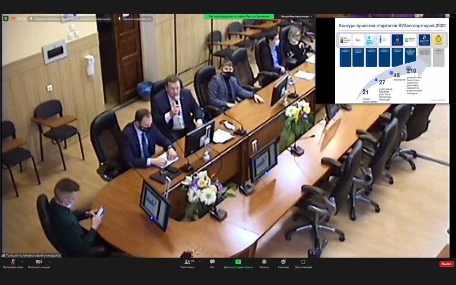
Task: Expand the video options arrow
Action: point(50,261)
